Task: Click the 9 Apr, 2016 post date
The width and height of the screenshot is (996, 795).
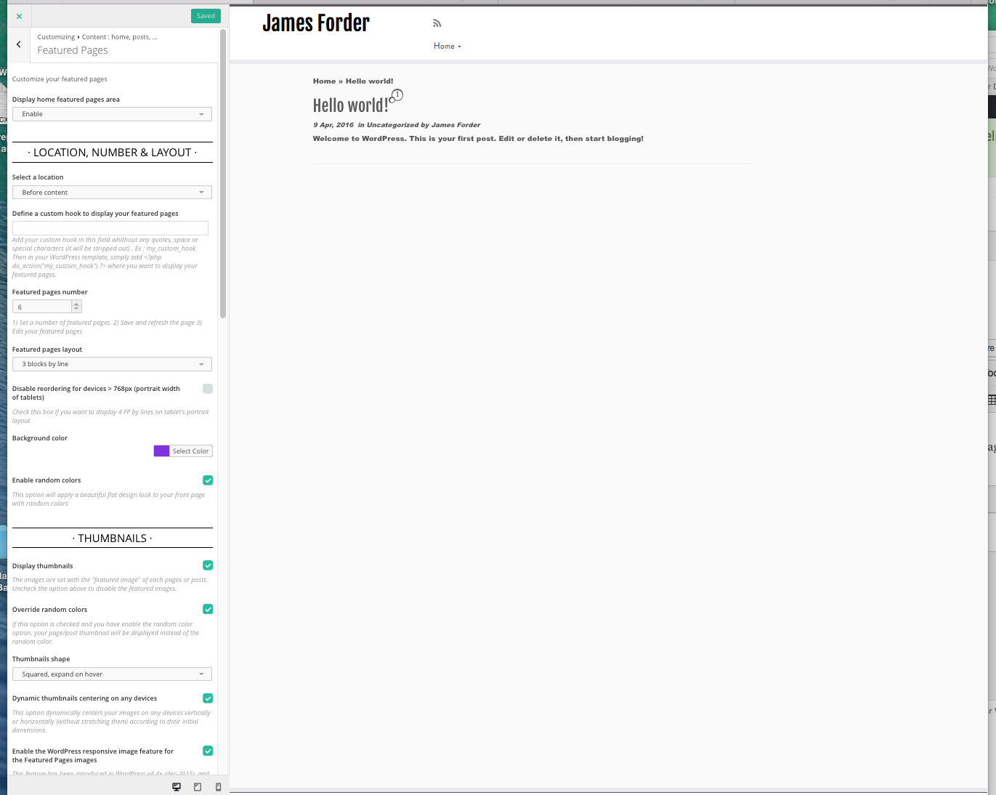Action: pyautogui.click(x=333, y=125)
